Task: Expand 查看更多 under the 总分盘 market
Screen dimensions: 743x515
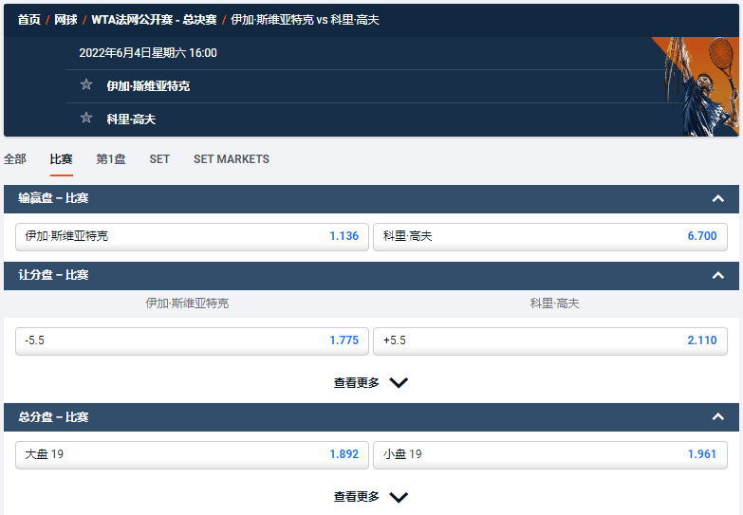Action: click(x=371, y=497)
